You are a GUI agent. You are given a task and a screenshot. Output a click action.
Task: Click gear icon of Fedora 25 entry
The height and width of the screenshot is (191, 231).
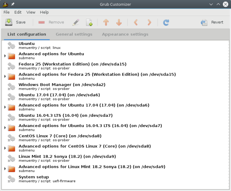pyautogui.click(x=11, y=66)
